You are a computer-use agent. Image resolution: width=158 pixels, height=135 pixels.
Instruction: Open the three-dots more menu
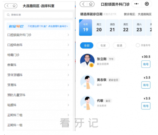[136, 4]
